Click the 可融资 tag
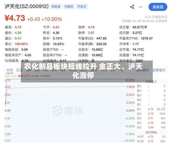The height and width of the screenshot is (143, 174). [x=69, y=7]
